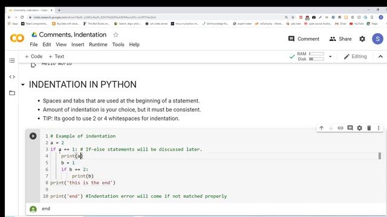Viewport: 387px width, 217px height.
Task: Open notebook settings gear in header
Action: (x=362, y=39)
